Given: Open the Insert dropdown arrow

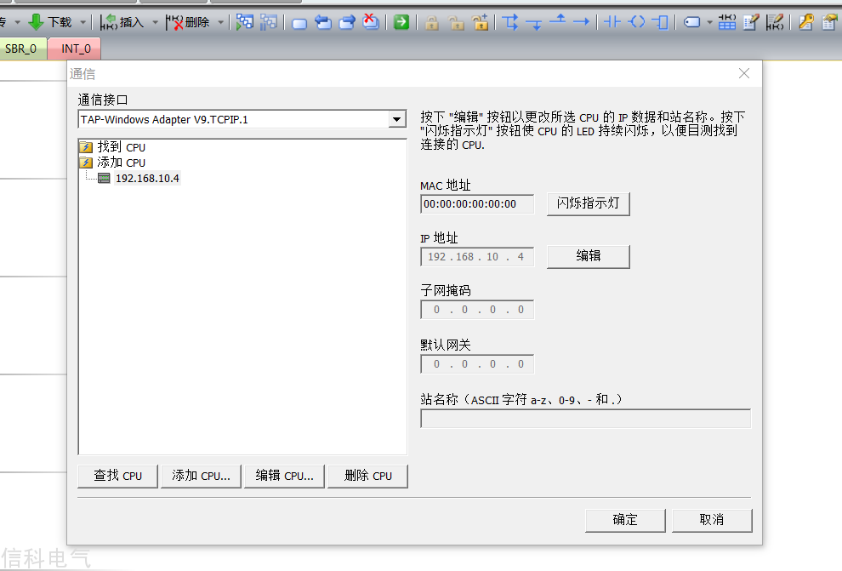Looking at the screenshot, I should 155,23.
